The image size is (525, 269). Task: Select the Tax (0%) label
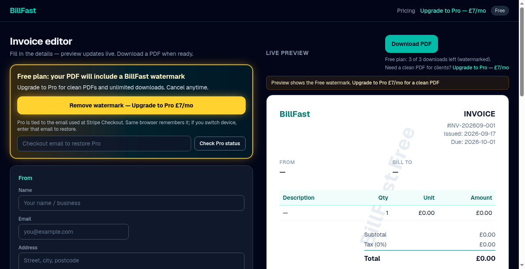coord(375,244)
